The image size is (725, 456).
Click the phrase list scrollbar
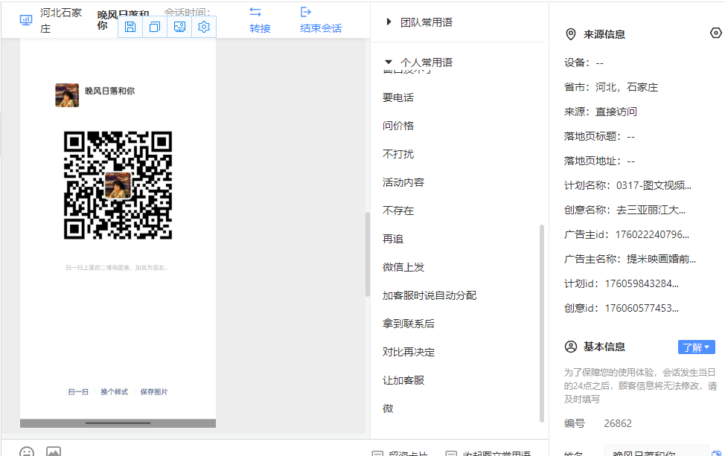pyautogui.click(x=542, y=324)
